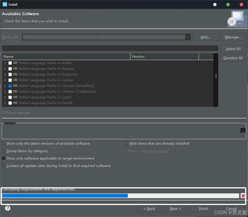Uncheck the Chinese (Simplified) language pack
The image size is (248, 217).
[x=10, y=86]
